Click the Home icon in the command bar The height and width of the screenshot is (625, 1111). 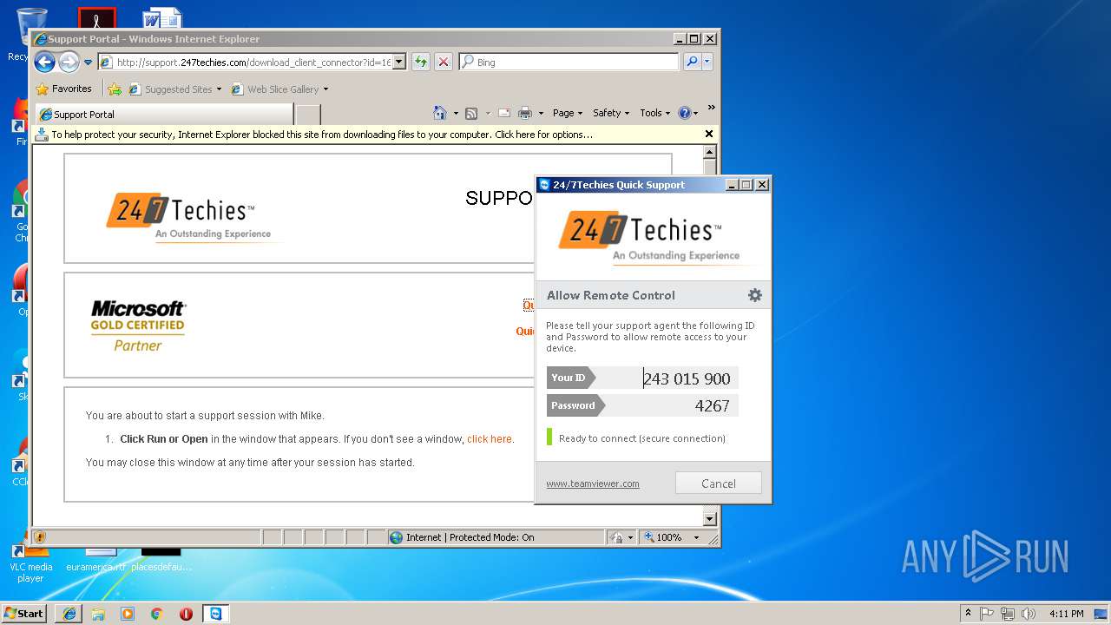click(440, 113)
